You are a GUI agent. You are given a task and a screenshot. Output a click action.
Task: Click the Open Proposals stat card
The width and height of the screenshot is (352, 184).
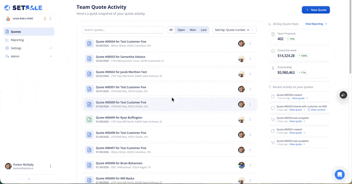coord(299,37)
